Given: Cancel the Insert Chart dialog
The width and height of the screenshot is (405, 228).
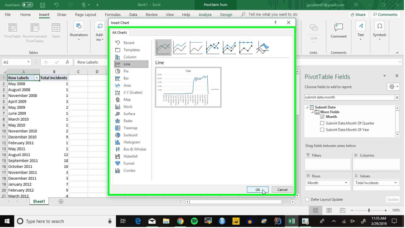Looking at the screenshot, I should [282, 190].
